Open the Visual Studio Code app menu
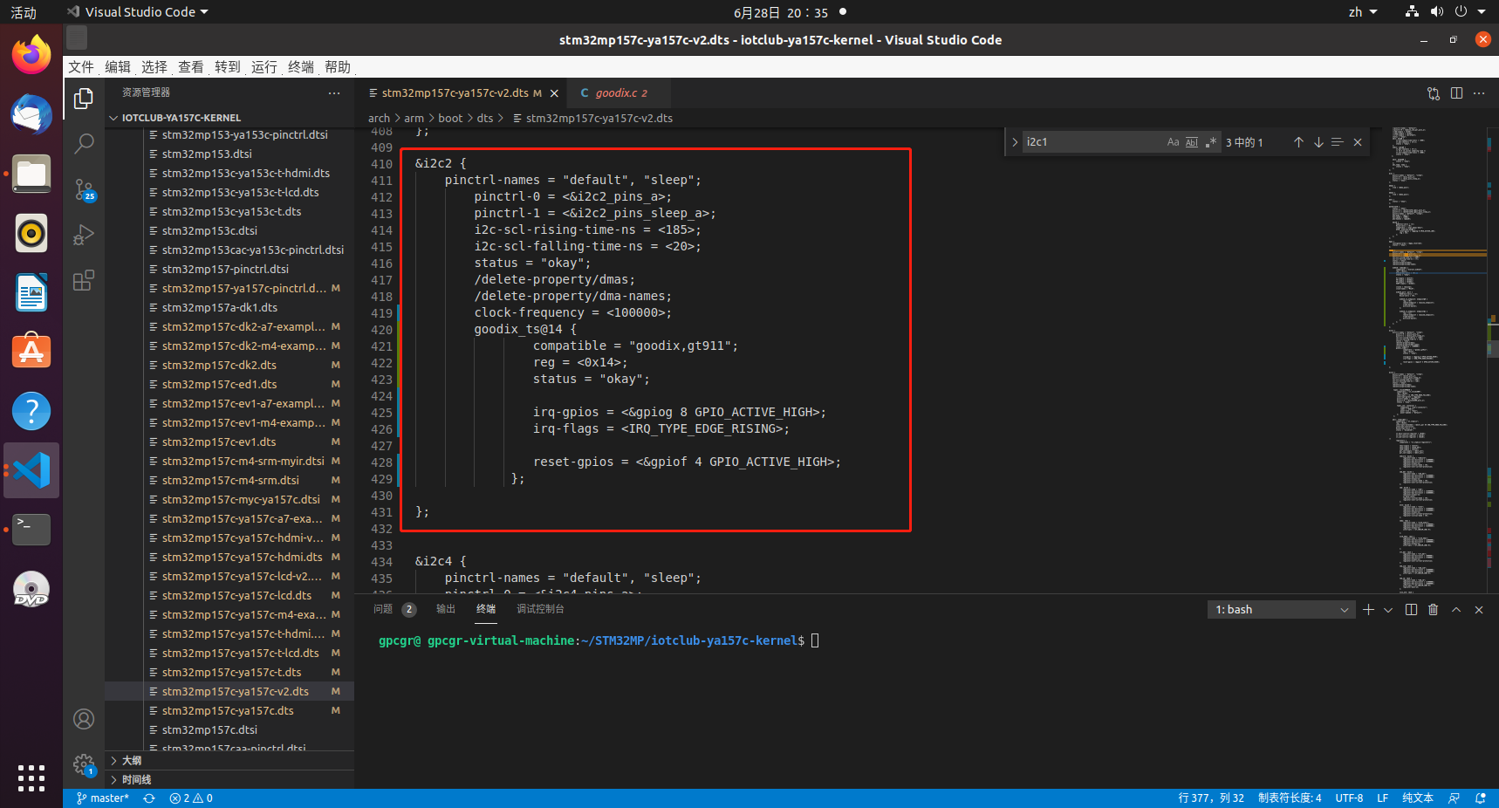Screen dimensions: 1499x808 point(138,12)
